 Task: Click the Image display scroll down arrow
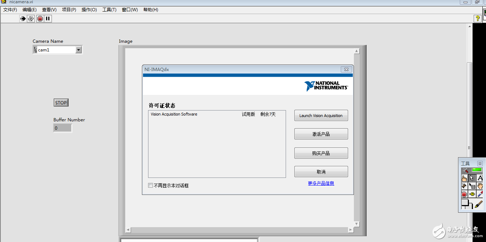pos(357,224)
